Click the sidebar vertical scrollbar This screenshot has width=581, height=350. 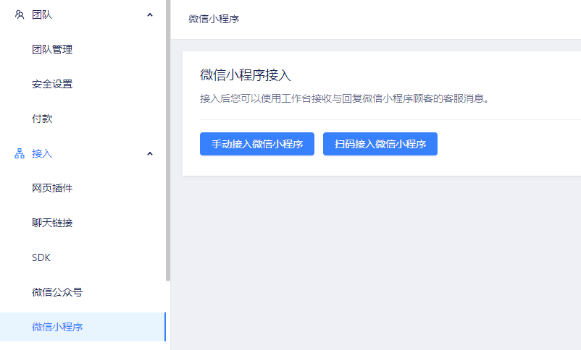coord(168,140)
